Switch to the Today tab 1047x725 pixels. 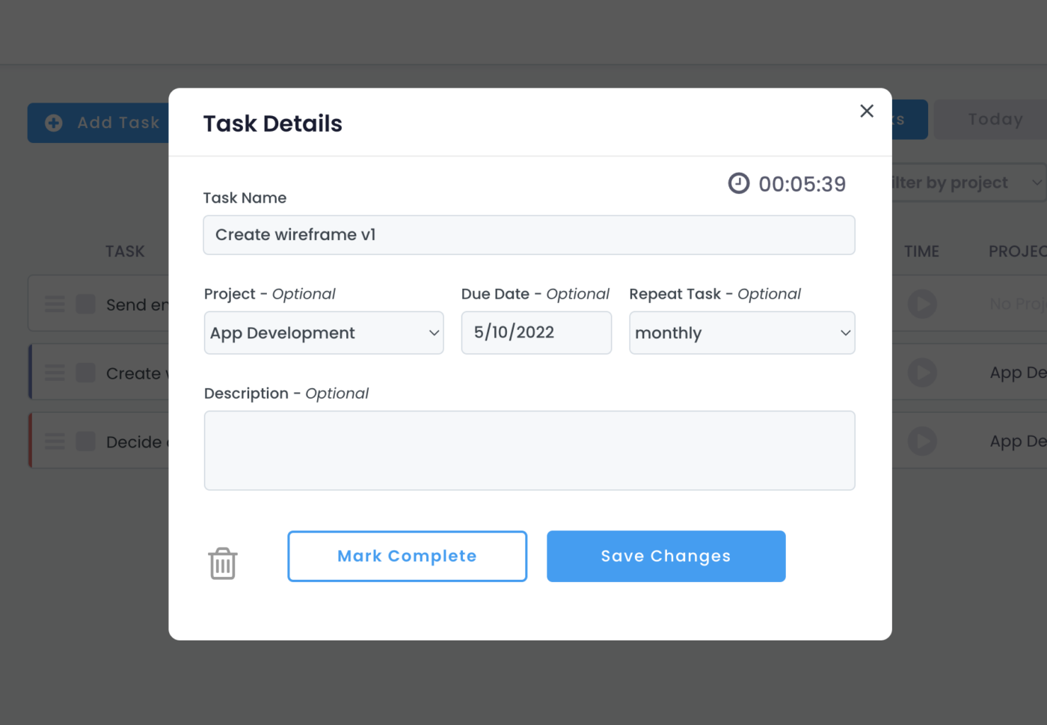[995, 120]
